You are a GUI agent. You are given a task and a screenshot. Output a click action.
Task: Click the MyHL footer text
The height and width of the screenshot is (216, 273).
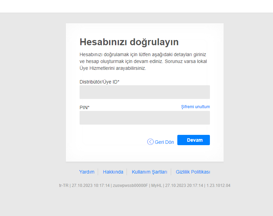(x=156, y=186)
